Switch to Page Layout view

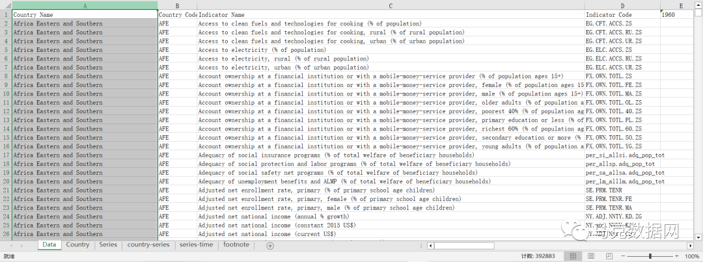click(590, 255)
